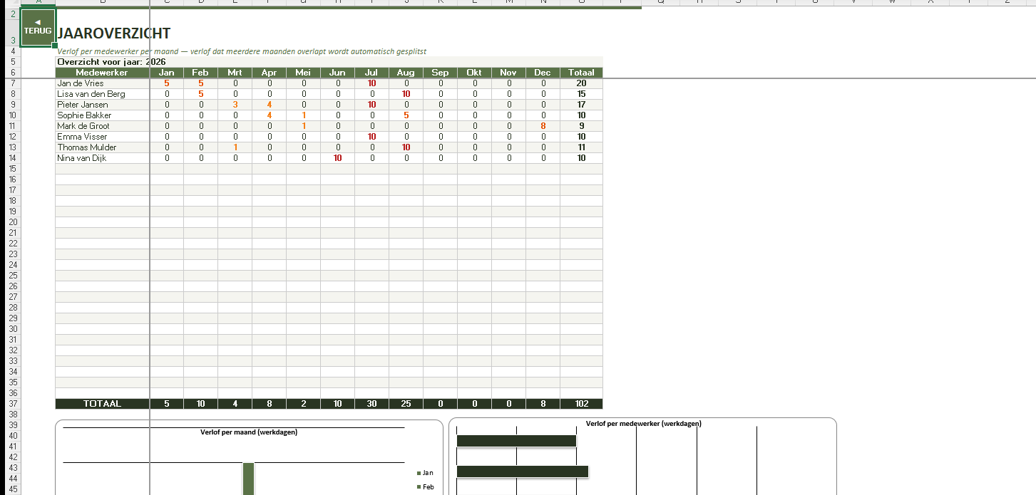Image resolution: width=1036 pixels, height=495 pixels.
Task: Click the TERUG back arrow button
Action: click(38, 27)
